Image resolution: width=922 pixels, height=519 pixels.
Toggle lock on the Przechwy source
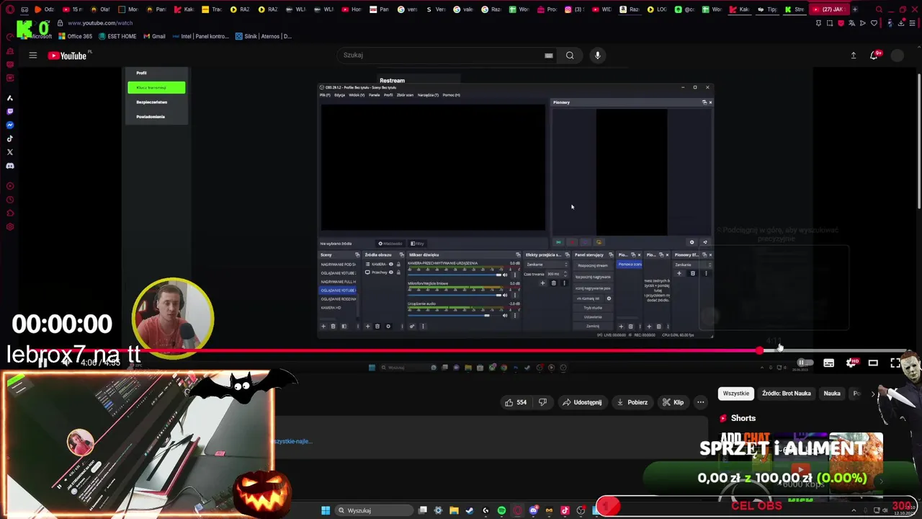(x=398, y=272)
